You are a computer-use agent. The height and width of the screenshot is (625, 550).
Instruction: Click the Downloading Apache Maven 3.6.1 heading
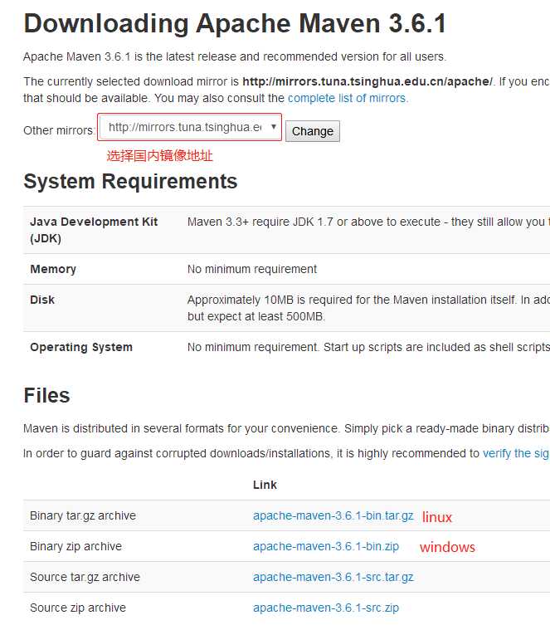tap(235, 23)
